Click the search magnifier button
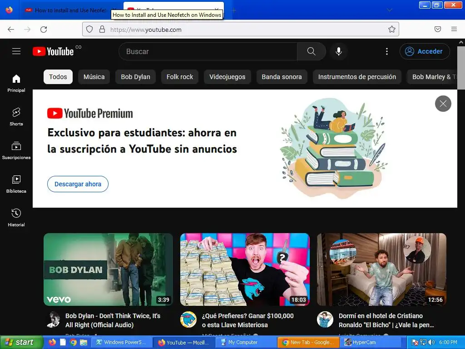 point(311,51)
